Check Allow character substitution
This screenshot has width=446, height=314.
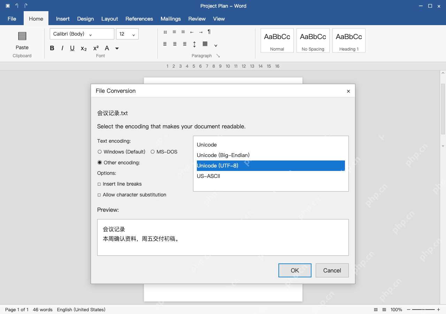coord(99,195)
